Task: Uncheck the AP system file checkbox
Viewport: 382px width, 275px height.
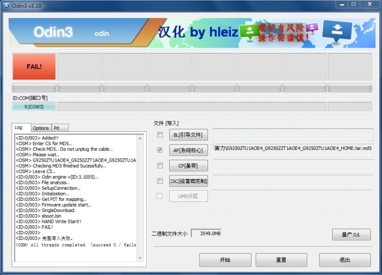Action: point(160,150)
